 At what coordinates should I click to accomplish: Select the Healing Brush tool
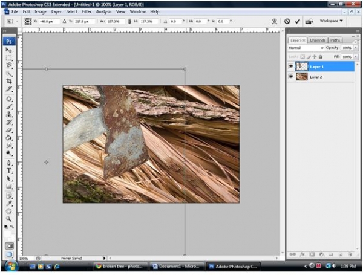coord(9,99)
